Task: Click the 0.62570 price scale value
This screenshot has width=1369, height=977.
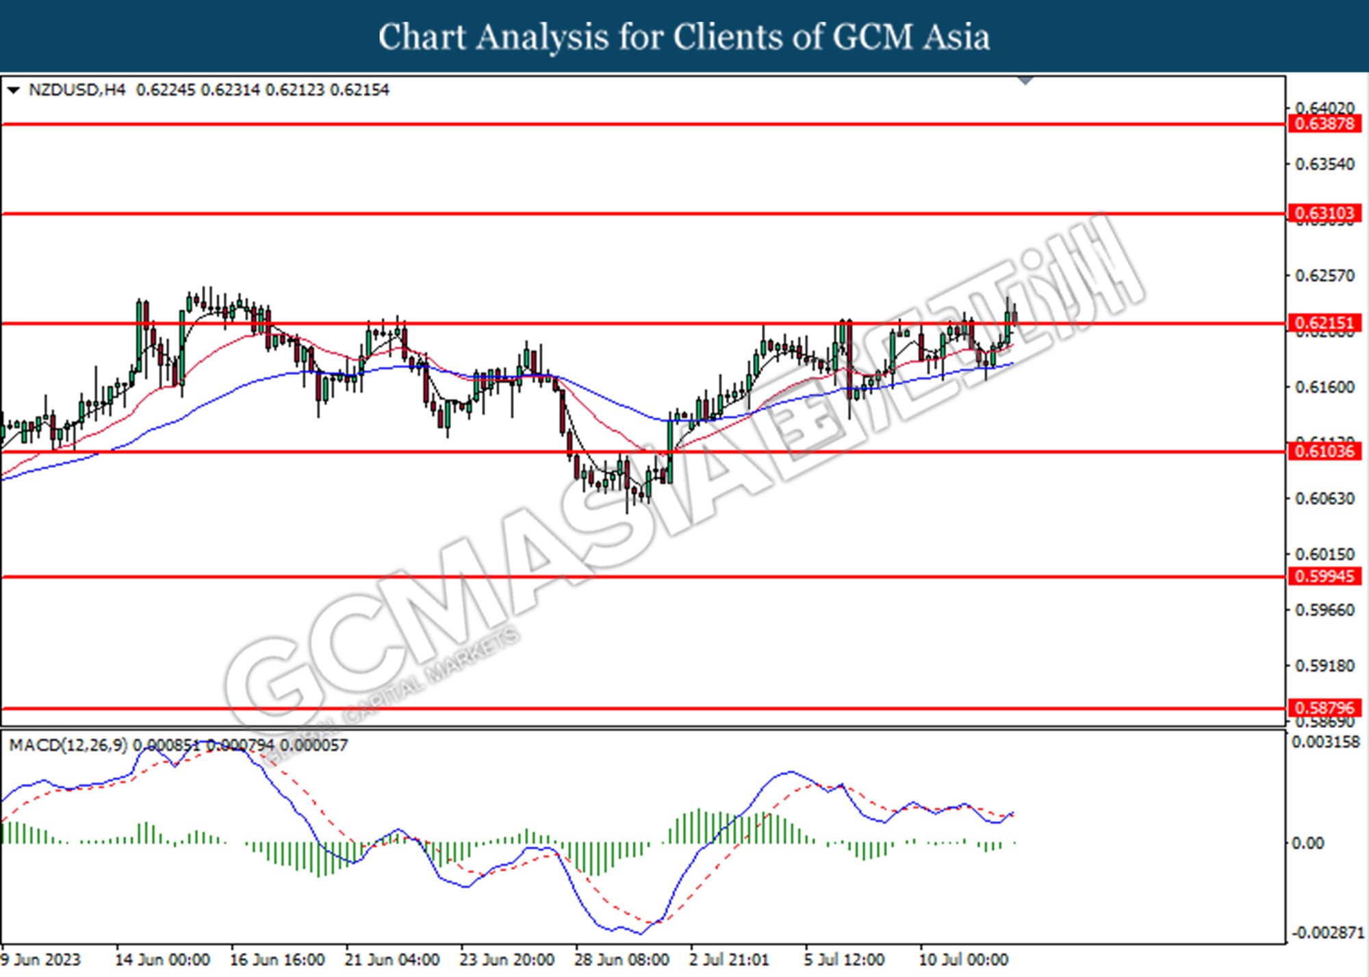Action: click(x=1325, y=276)
